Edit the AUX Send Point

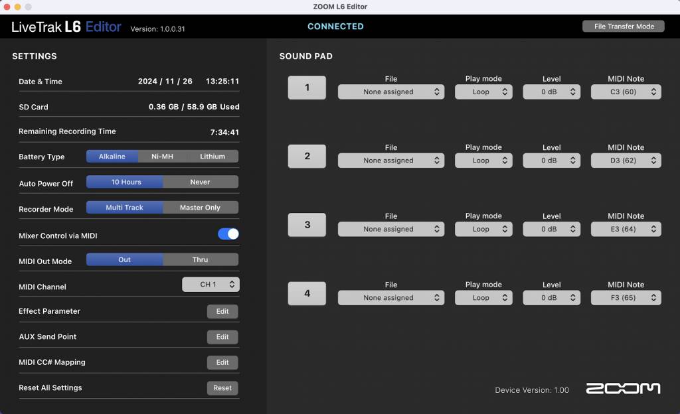pyautogui.click(x=222, y=336)
